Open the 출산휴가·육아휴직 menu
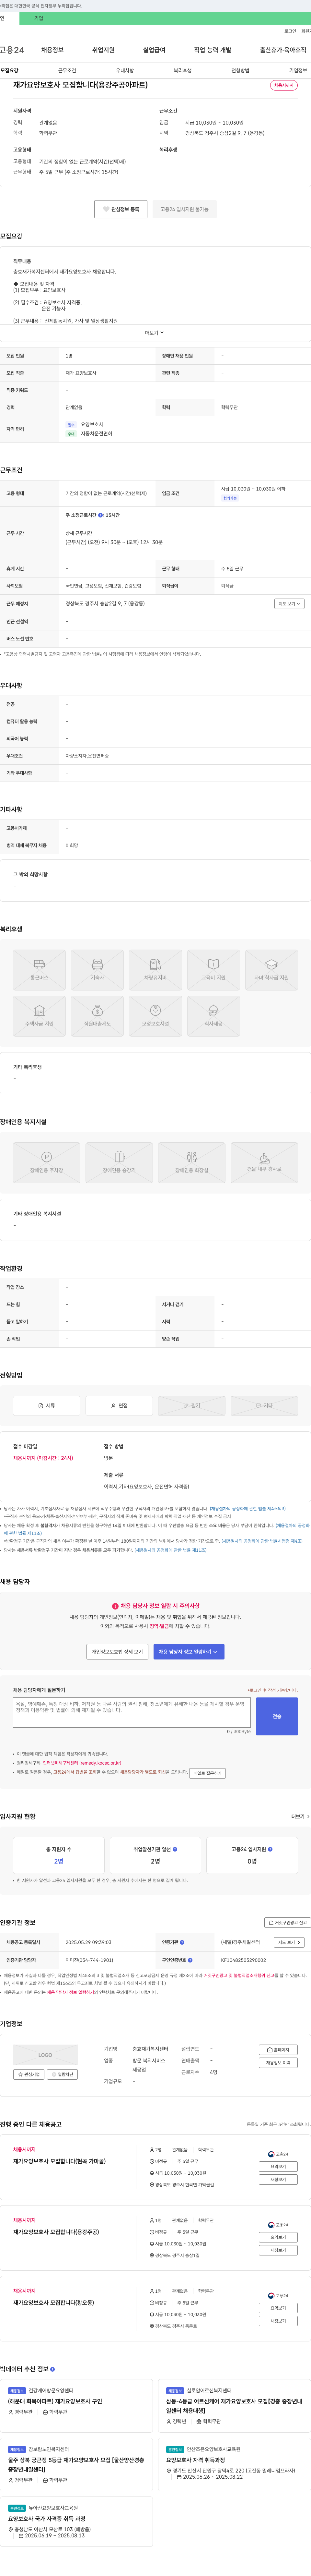The width and height of the screenshot is (311, 2576). (283, 50)
